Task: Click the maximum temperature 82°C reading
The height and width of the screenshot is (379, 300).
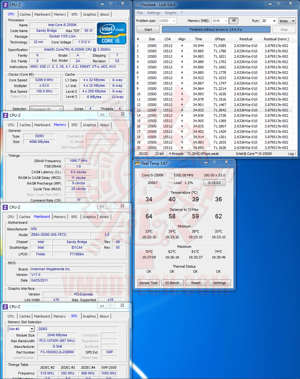Action: pos(172,252)
